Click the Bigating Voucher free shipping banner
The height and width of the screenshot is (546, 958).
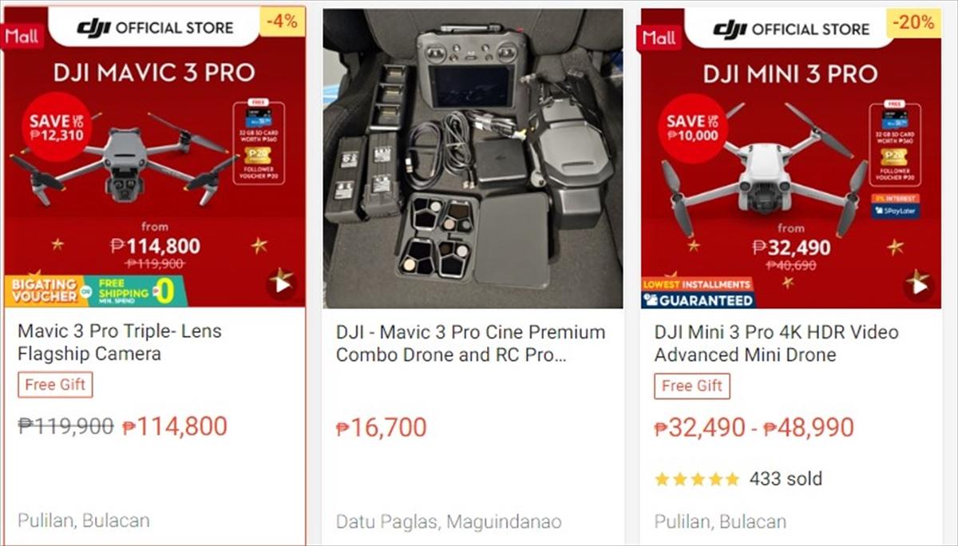(94, 291)
